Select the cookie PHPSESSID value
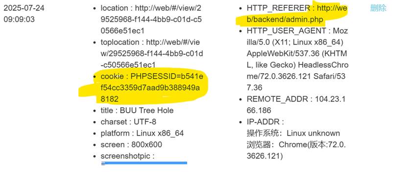Screen dimensions: 407x181 (152, 88)
